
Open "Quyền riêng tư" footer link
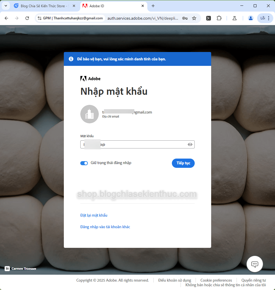click(x=254, y=280)
